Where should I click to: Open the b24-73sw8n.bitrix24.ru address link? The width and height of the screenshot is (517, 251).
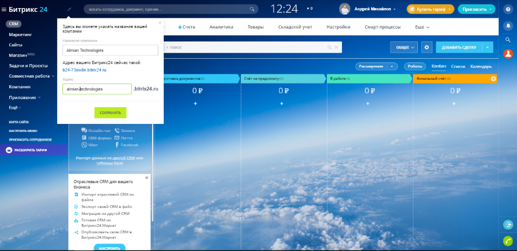pos(84,70)
